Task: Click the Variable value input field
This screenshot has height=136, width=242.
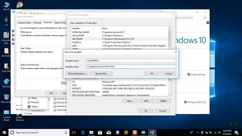Action: (131, 66)
